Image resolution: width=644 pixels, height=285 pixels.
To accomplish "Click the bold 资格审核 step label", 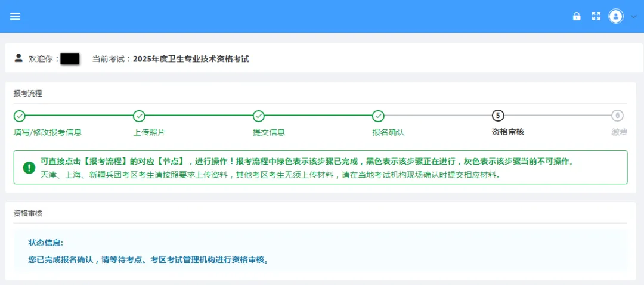I will pos(508,132).
